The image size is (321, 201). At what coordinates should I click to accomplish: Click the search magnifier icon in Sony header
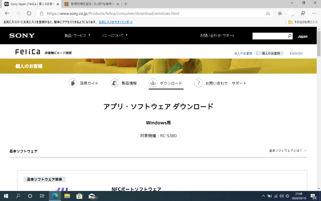290,36
